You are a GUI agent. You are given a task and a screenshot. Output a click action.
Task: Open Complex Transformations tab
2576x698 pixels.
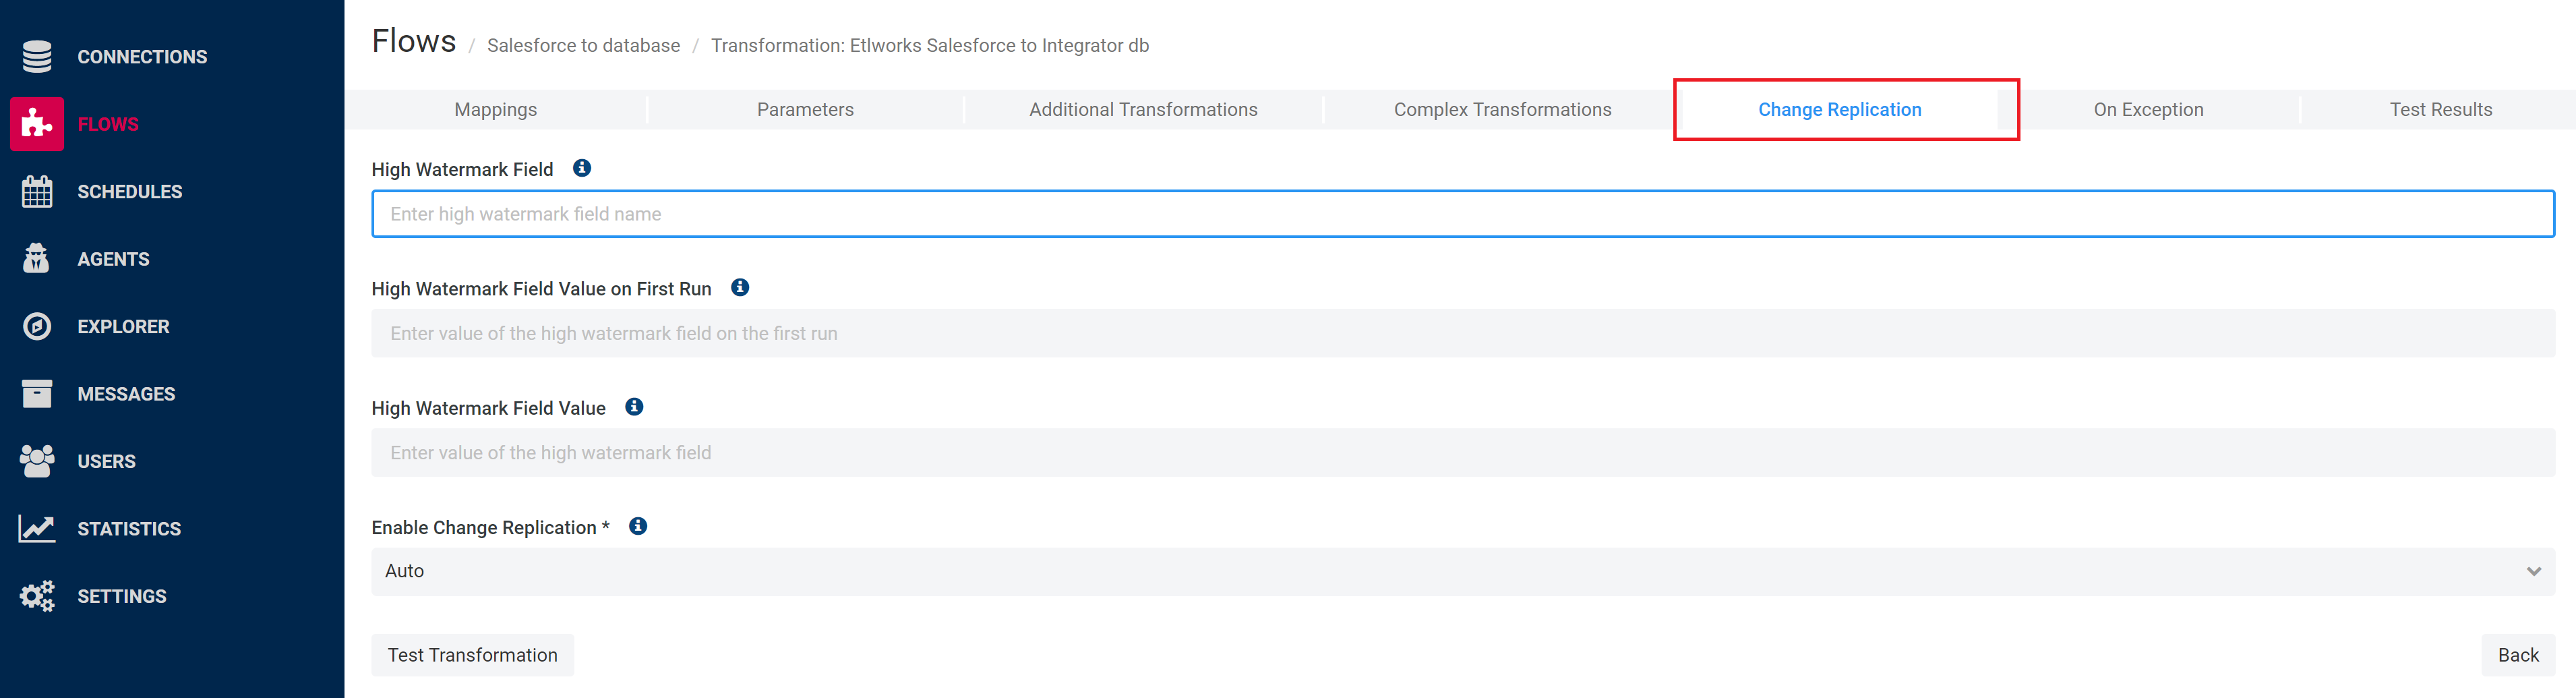[x=1502, y=109]
